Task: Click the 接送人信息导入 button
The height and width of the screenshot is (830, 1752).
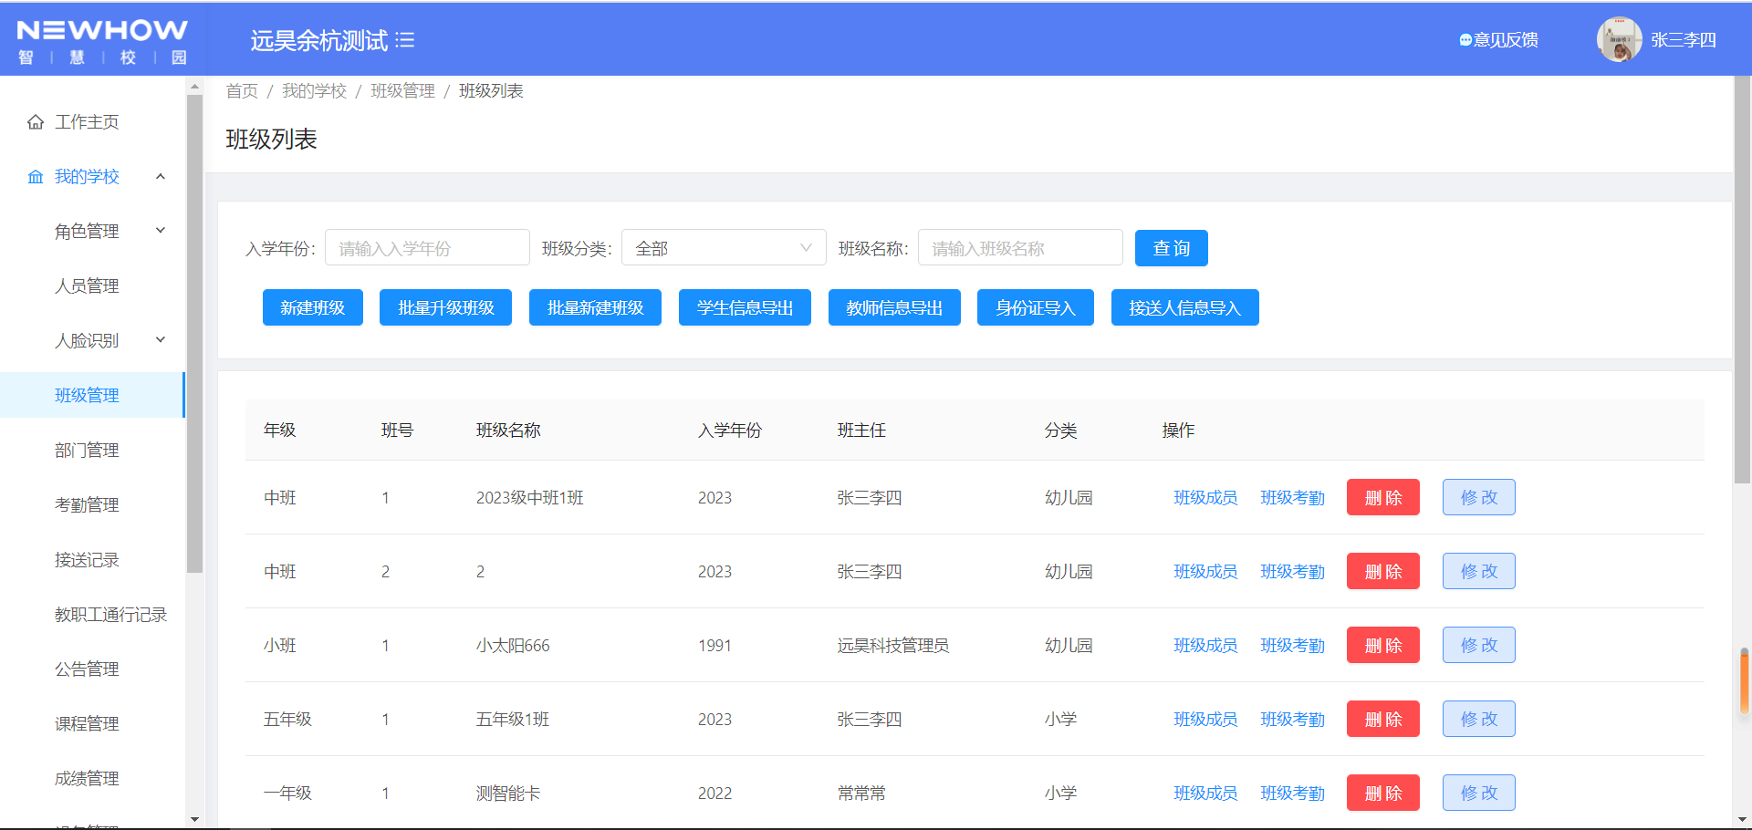Action: pos(1185,307)
